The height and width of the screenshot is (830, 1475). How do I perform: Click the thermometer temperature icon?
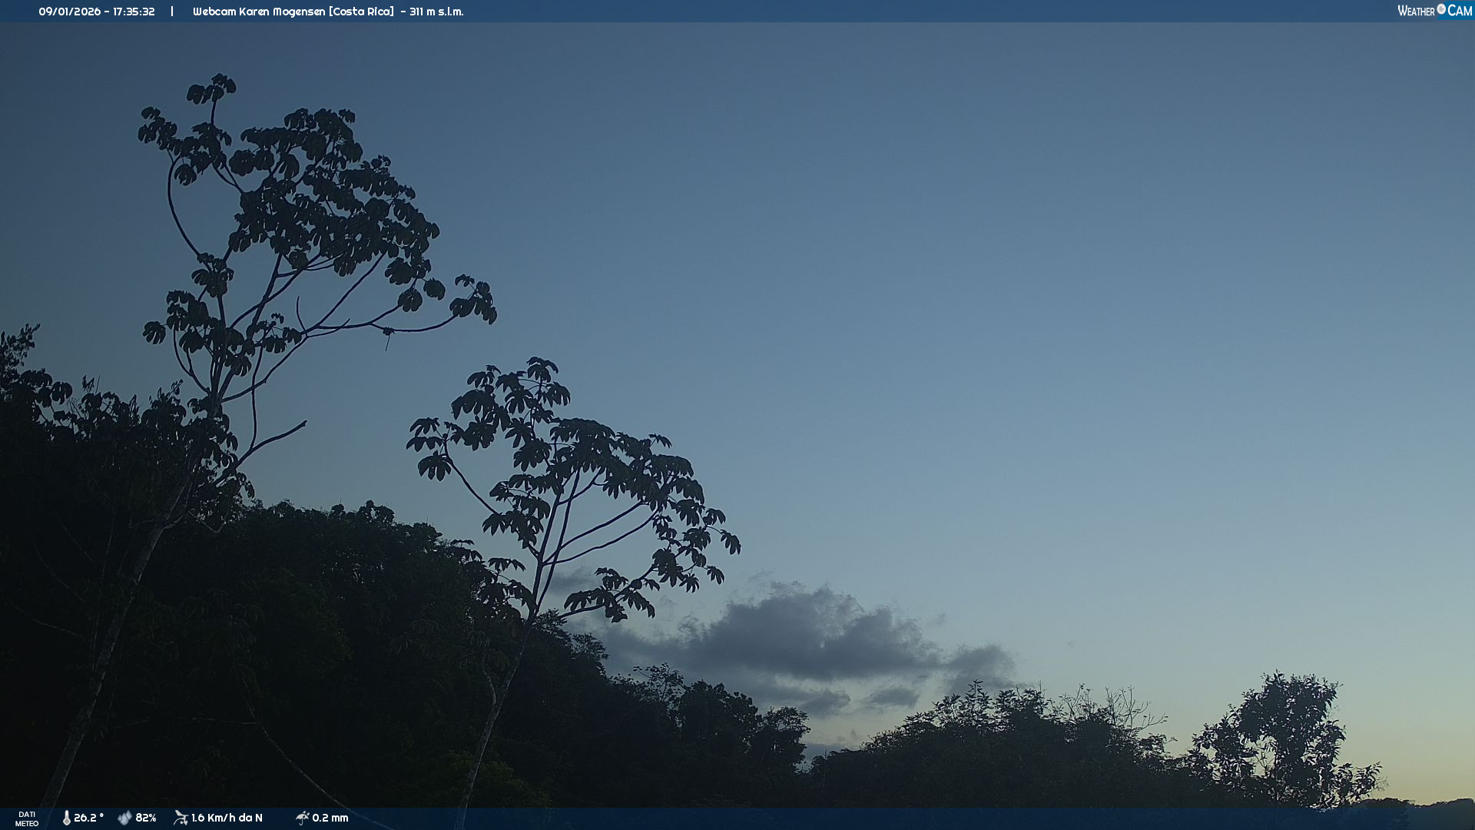coord(67,818)
